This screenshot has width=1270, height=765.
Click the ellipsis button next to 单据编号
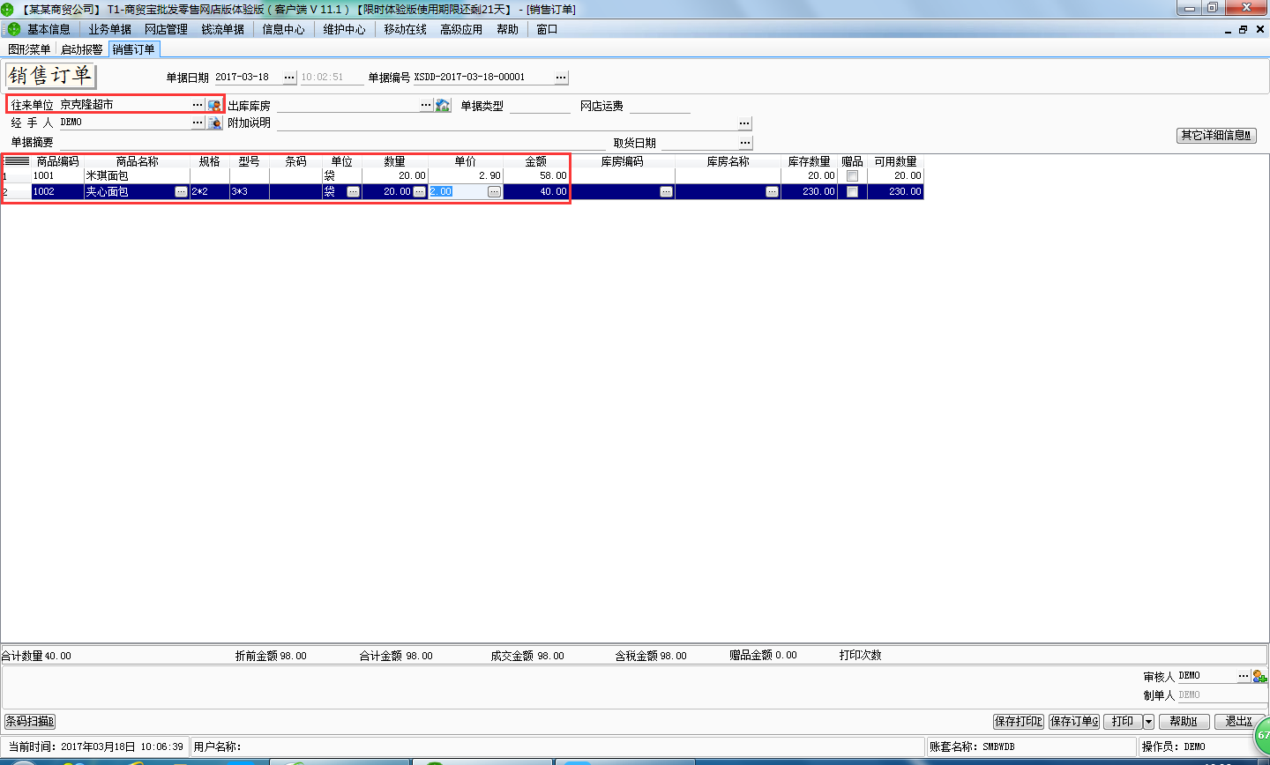[561, 78]
